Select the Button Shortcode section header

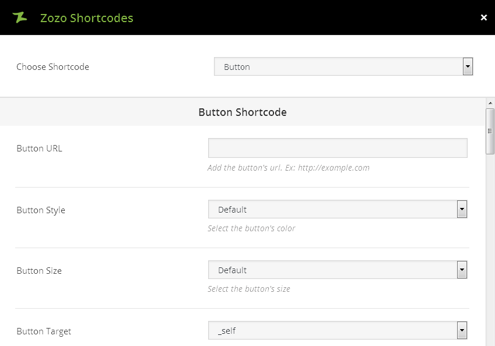coord(243,112)
